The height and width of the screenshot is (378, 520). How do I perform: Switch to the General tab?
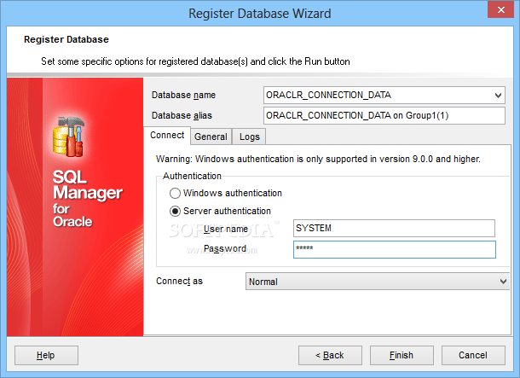[211, 137]
